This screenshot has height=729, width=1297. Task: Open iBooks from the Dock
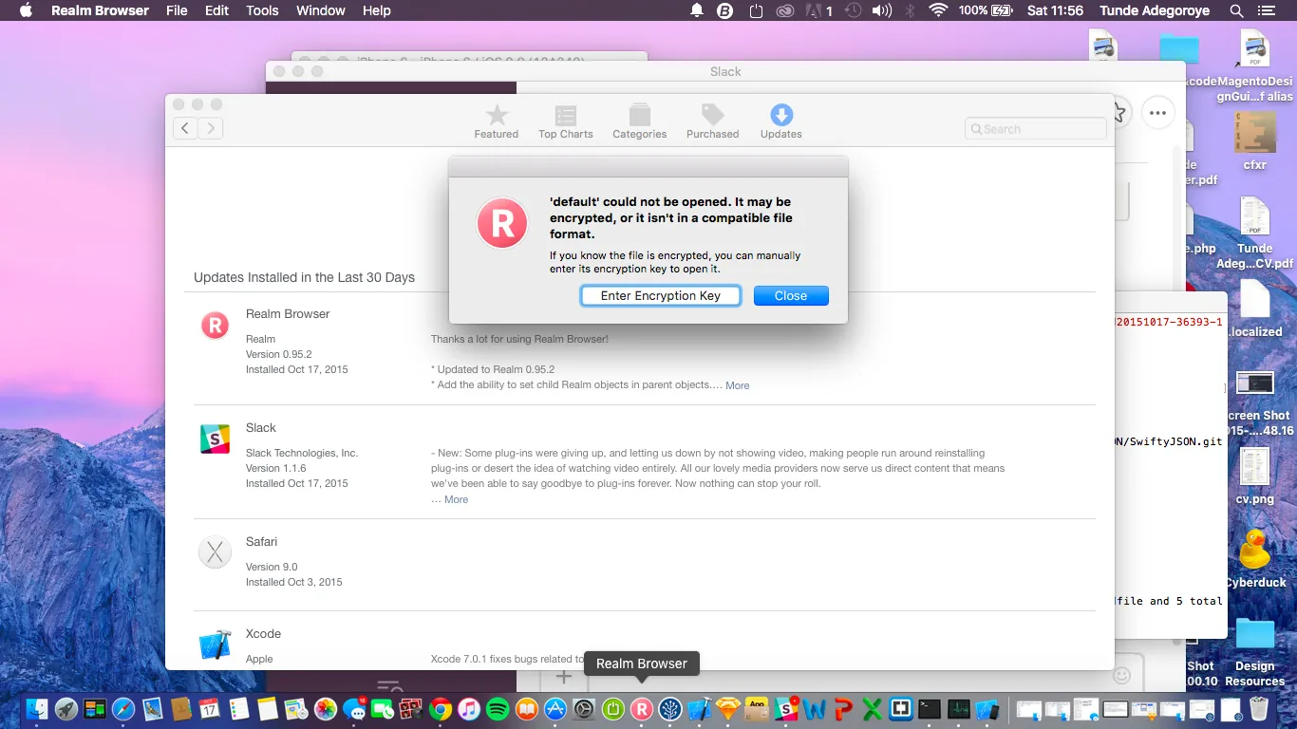526,708
